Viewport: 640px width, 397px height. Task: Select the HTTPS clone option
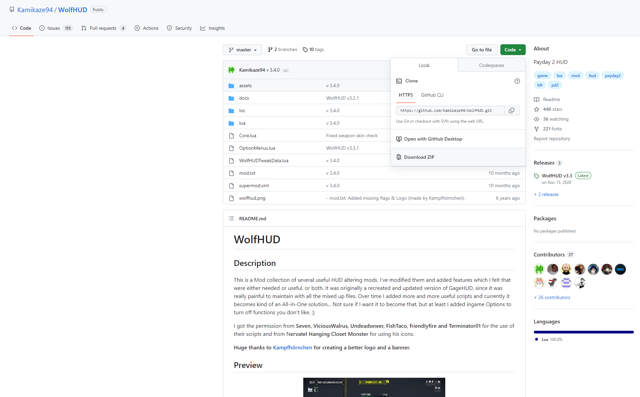click(406, 95)
